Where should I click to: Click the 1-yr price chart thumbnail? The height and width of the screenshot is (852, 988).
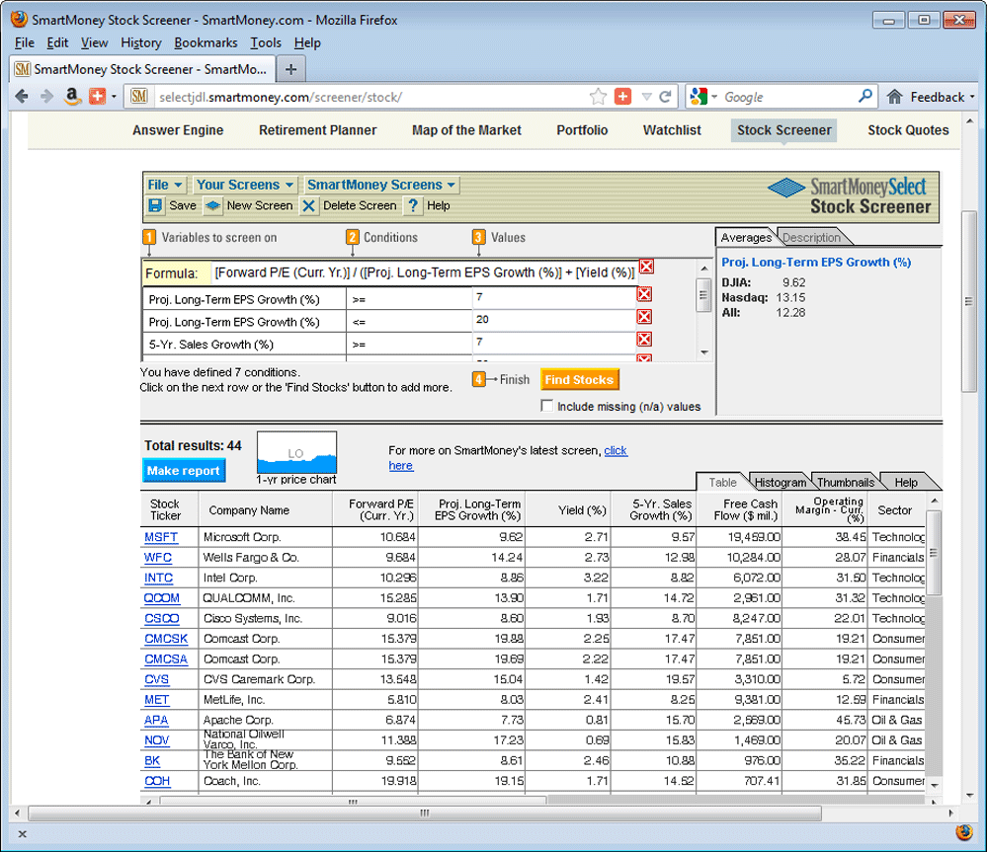coord(296,452)
